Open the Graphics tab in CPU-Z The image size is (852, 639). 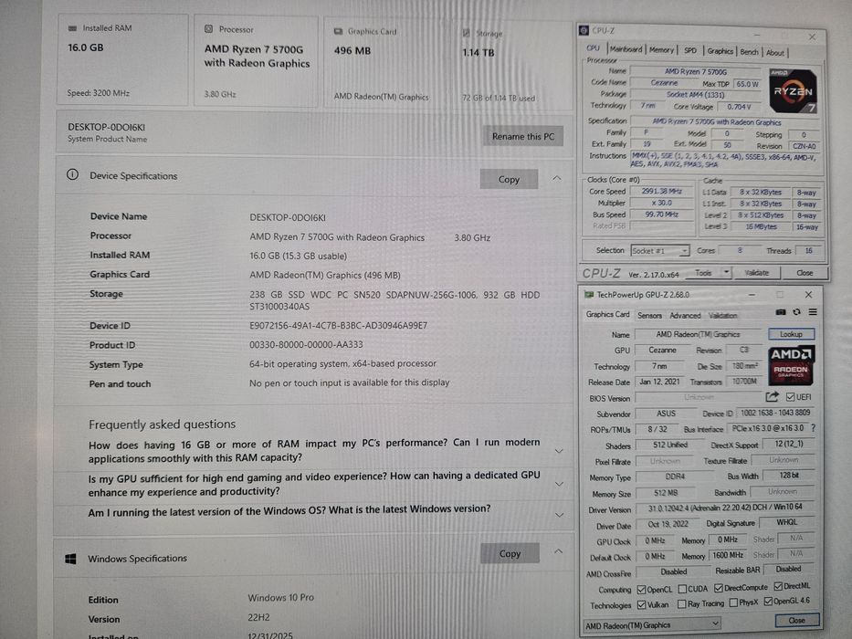(x=720, y=51)
